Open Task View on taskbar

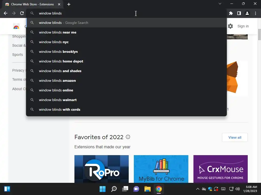pyautogui.click(x=125, y=189)
